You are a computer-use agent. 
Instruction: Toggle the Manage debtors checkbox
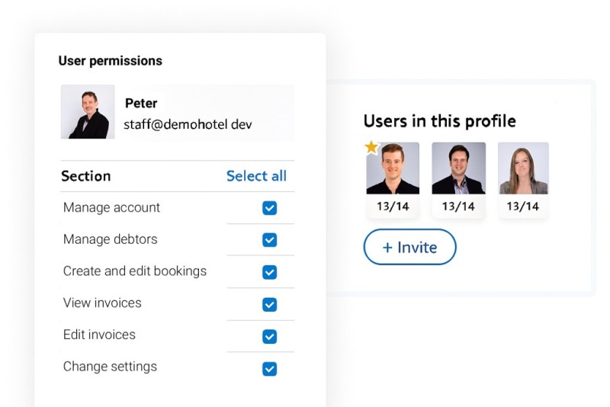click(x=269, y=240)
